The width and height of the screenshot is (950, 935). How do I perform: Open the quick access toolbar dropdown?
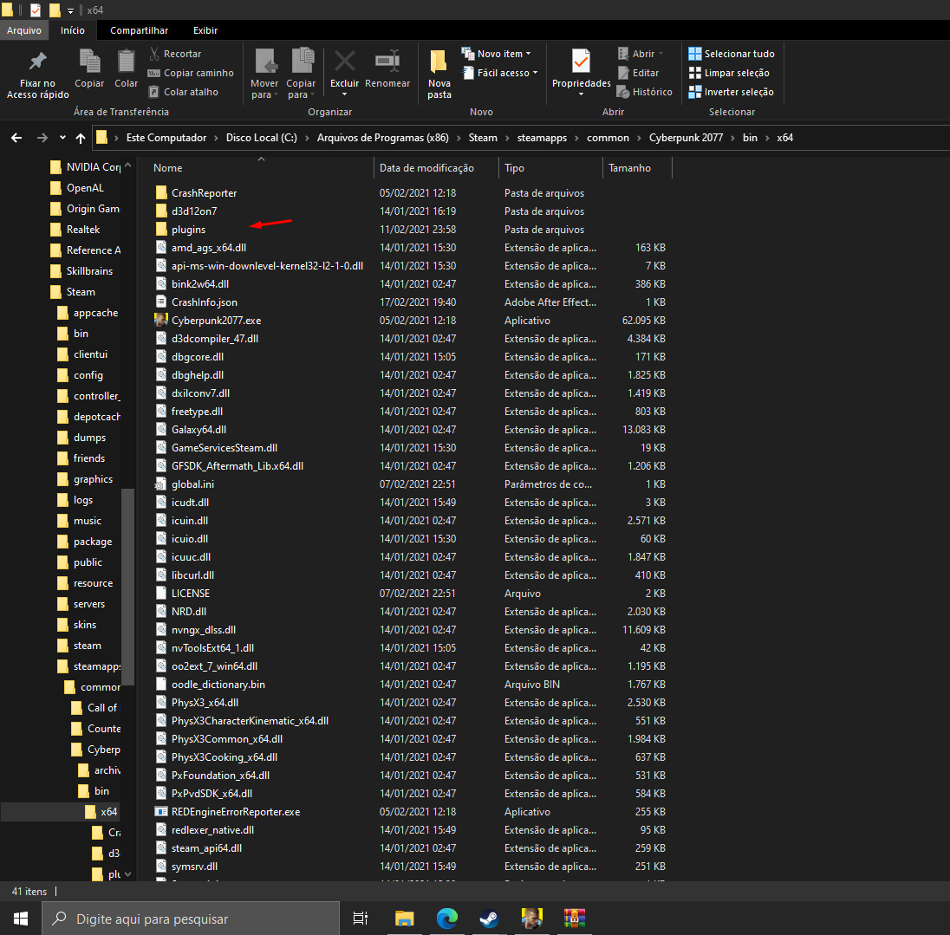(70, 10)
